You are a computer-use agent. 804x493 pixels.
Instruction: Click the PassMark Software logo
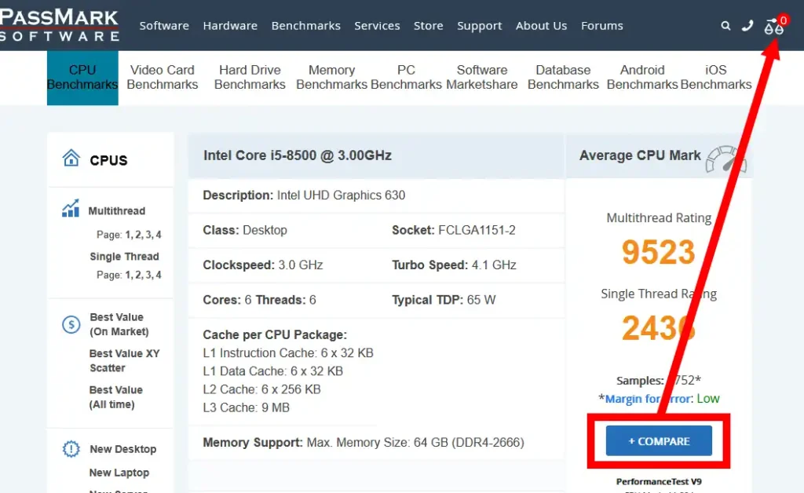tap(60, 25)
